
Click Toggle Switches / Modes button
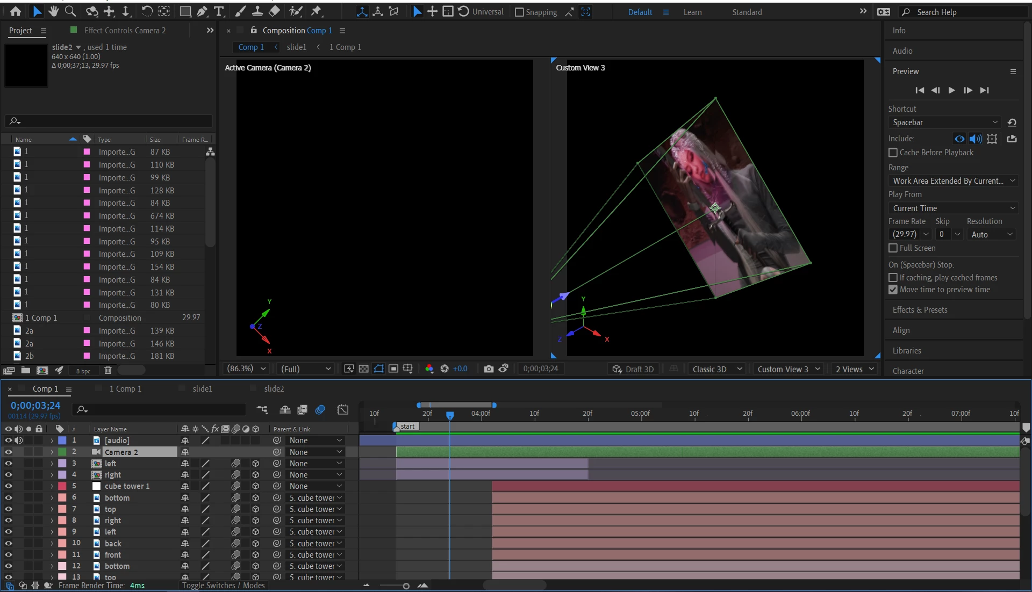point(223,586)
